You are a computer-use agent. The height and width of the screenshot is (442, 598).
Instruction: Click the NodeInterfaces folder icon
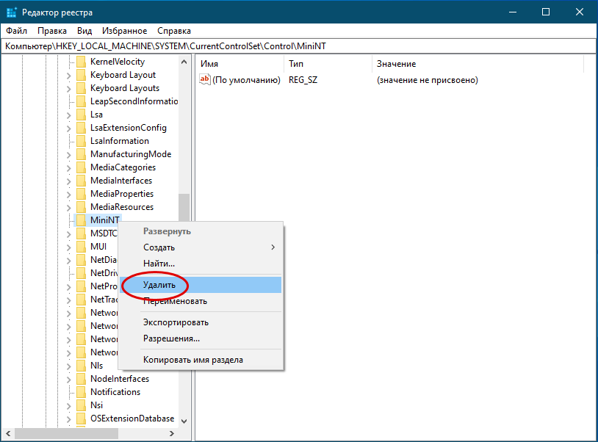(x=81, y=379)
